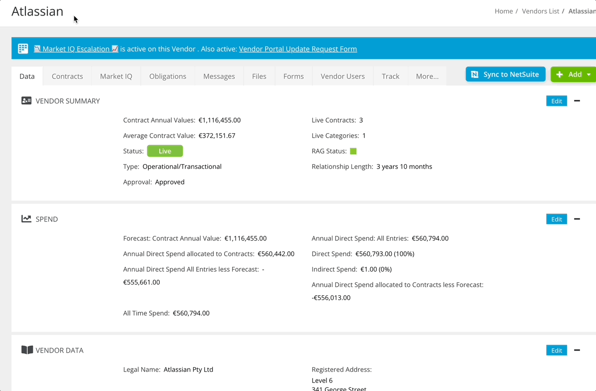Click the table grid icon in blue banner

23,48
